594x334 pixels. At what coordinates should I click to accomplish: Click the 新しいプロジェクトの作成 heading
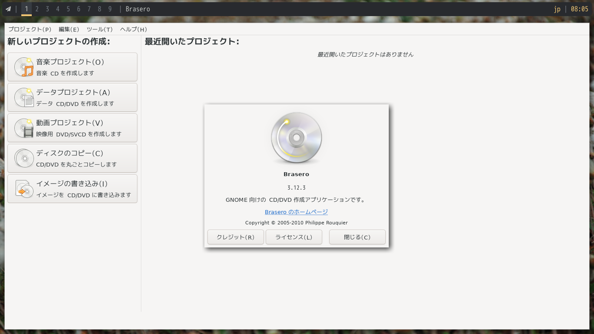[x=59, y=42]
